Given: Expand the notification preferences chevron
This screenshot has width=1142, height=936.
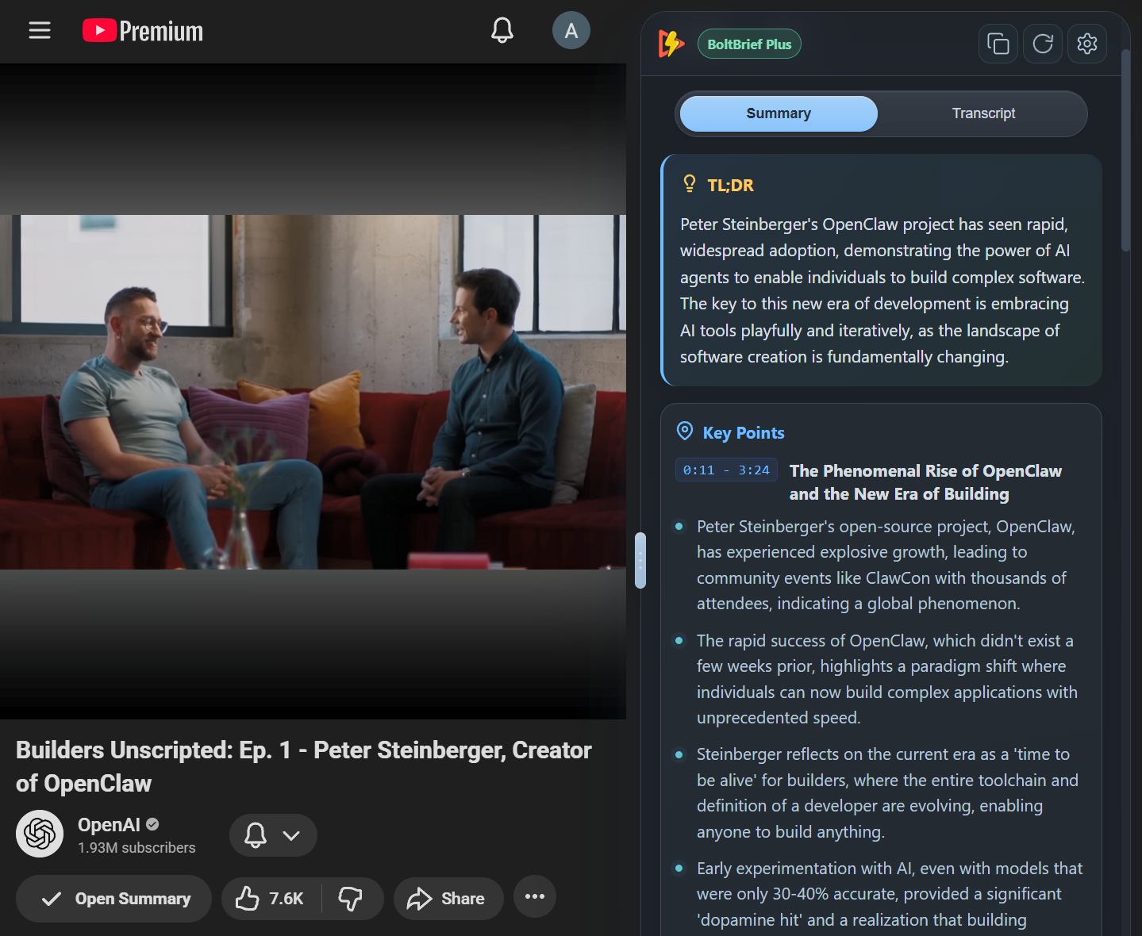Looking at the screenshot, I should coord(290,835).
